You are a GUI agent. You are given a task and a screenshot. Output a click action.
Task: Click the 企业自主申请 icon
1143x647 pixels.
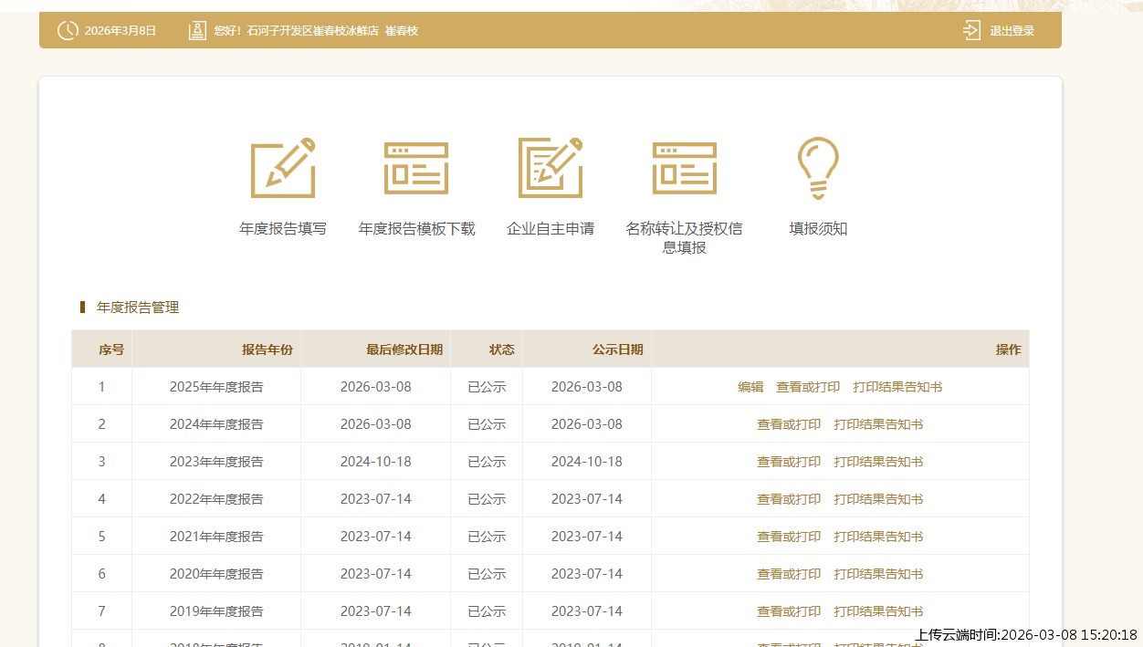click(x=551, y=168)
